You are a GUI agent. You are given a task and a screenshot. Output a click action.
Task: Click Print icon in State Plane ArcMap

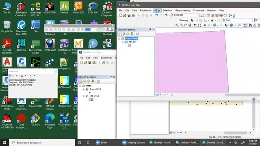[133, 15]
